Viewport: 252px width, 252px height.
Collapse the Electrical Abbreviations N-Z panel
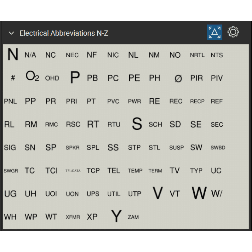click(x=11, y=33)
